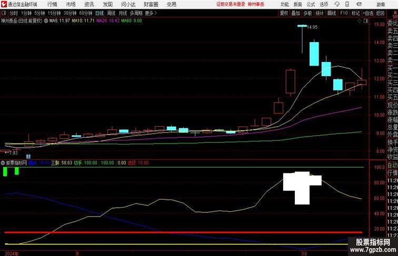Switch to 1分钟 period
The width and height of the screenshot is (398, 256).
[x=26, y=13]
